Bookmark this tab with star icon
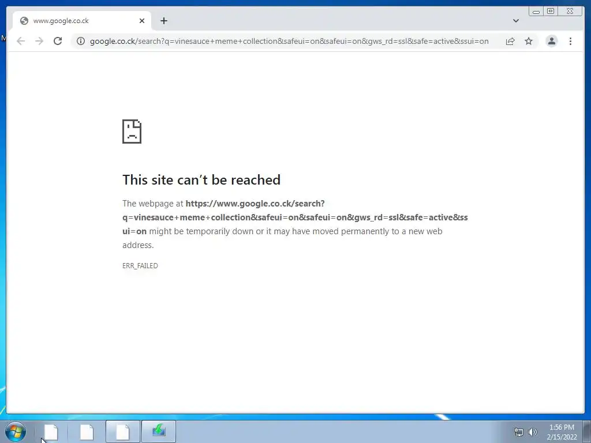 pos(529,41)
